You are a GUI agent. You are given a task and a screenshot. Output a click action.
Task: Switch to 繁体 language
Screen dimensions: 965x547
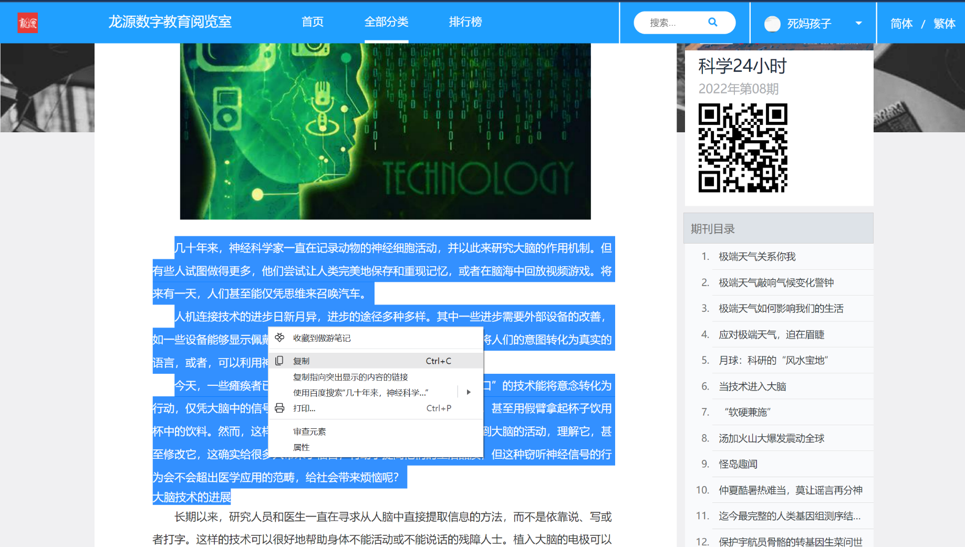(944, 24)
